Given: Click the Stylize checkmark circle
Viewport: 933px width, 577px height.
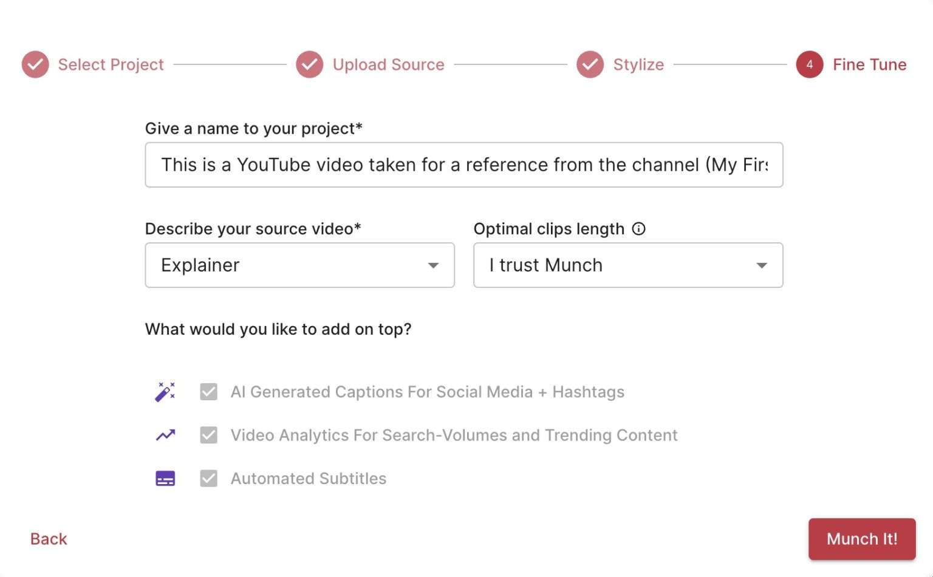Looking at the screenshot, I should point(590,64).
